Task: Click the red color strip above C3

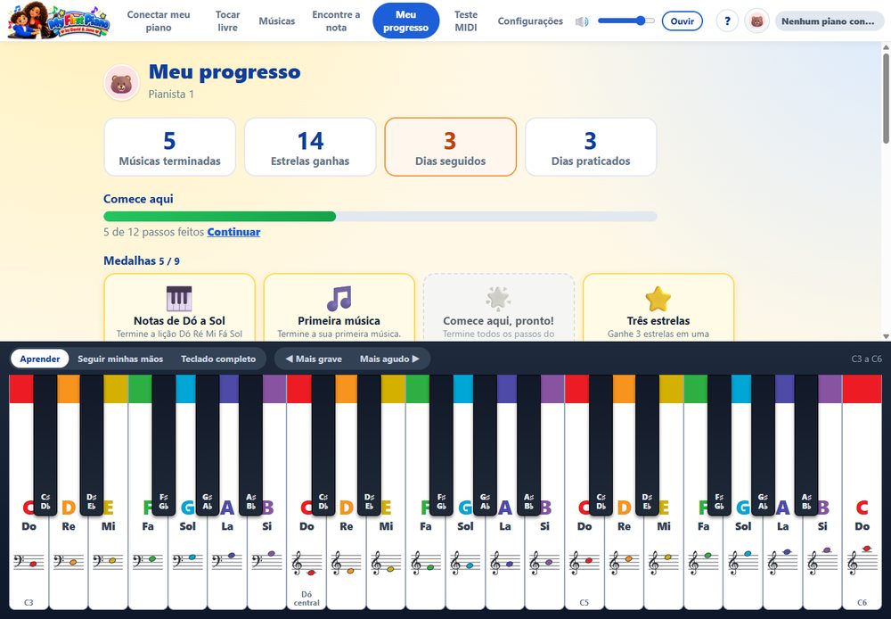Action: point(21,389)
